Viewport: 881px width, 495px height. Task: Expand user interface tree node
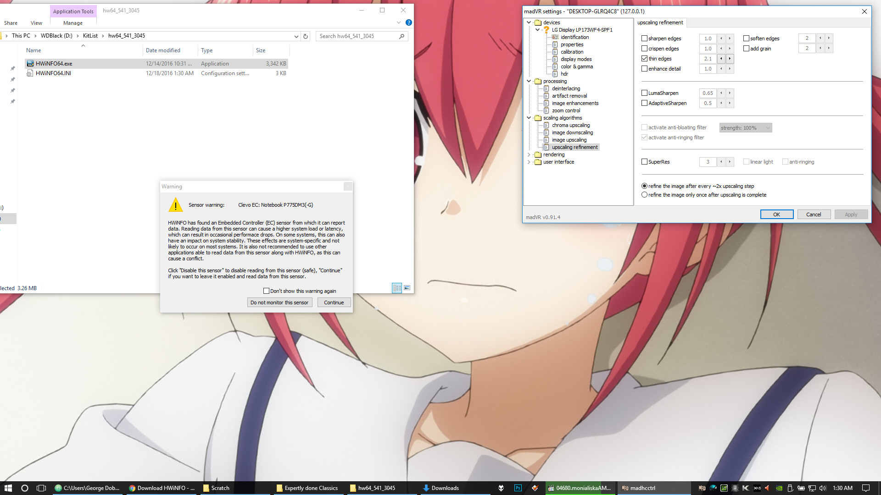tap(529, 162)
